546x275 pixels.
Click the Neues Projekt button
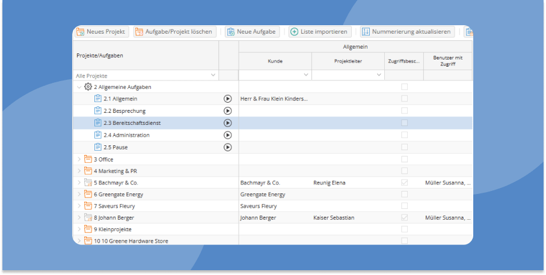coord(102,31)
